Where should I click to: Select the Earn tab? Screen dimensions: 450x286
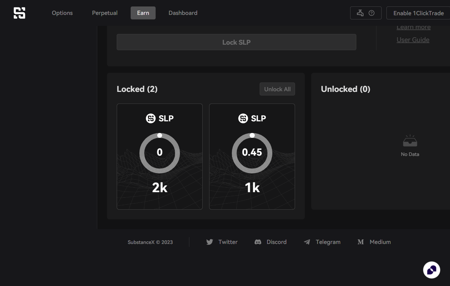click(x=143, y=13)
